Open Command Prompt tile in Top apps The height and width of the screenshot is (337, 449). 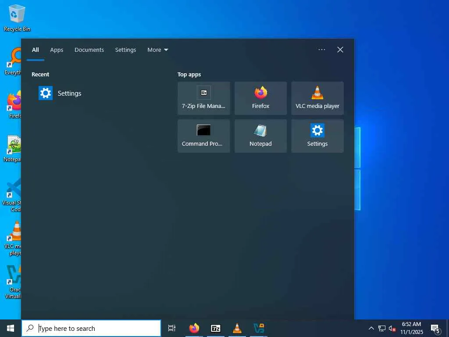203,136
